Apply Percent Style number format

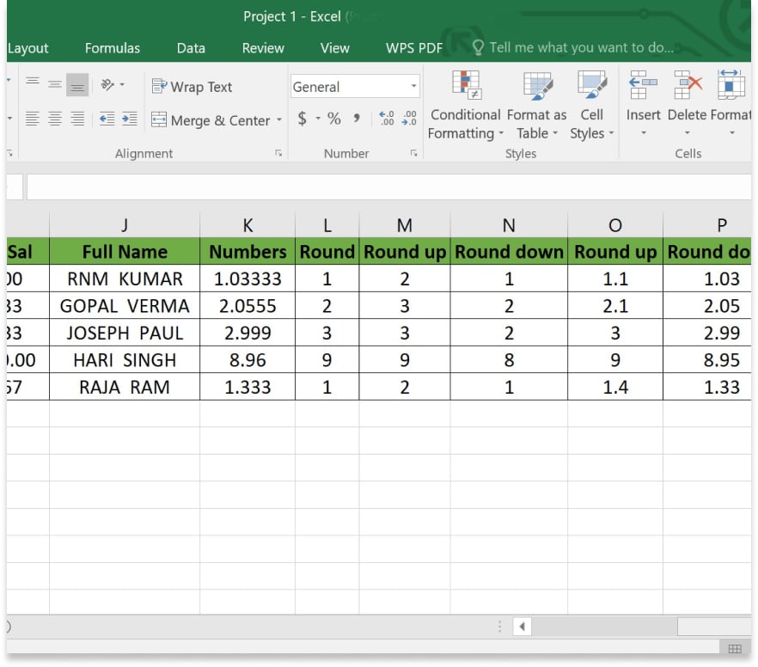pos(333,119)
